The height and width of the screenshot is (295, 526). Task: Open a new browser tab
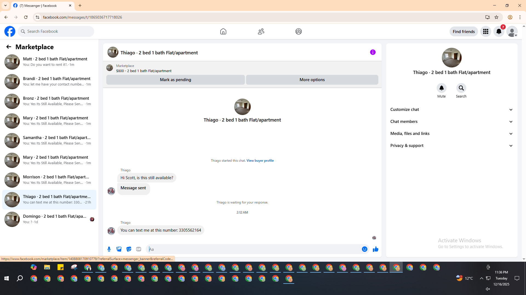point(80,5)
